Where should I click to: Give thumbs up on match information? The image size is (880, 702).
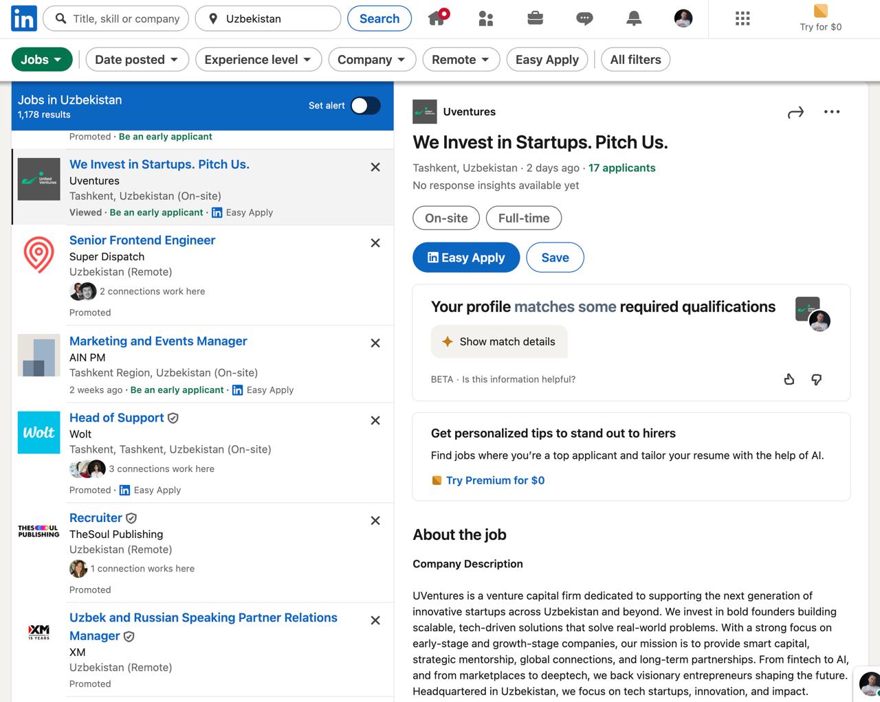coord(789,379)
